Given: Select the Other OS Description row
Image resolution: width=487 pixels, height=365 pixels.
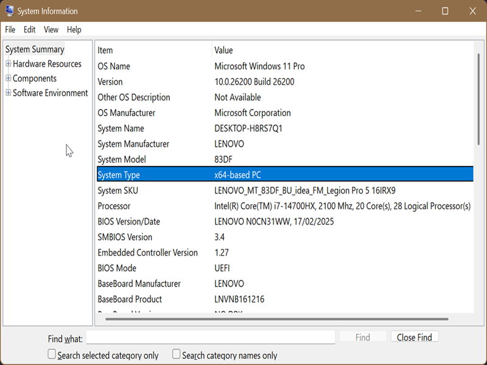Looking at the screenshot, I should click(x=285, y=97).
